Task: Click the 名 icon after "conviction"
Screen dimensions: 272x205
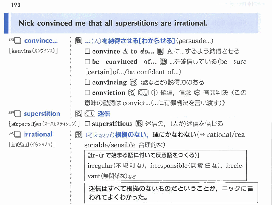Action: pyautogui.click(x=131, y=93)
